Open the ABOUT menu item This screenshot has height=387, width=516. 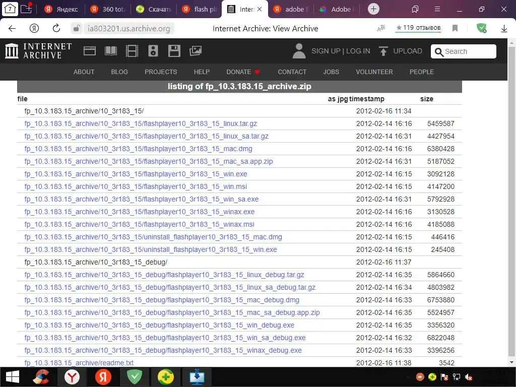click(84, 72)
